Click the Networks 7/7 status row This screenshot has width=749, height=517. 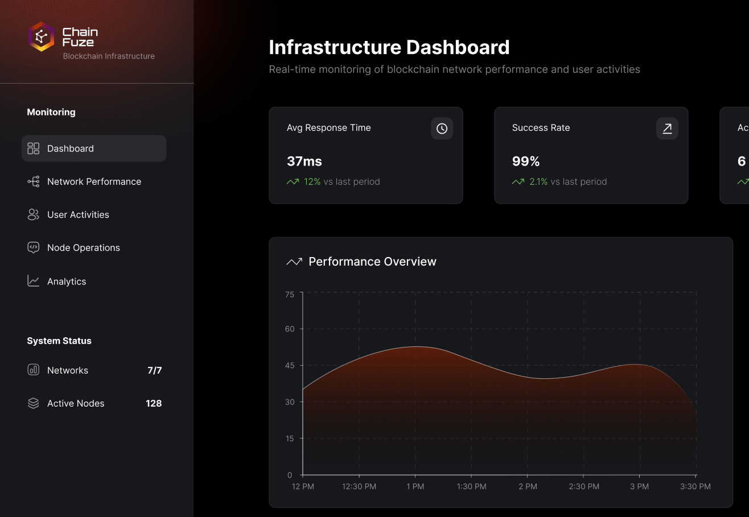(94, 370)
